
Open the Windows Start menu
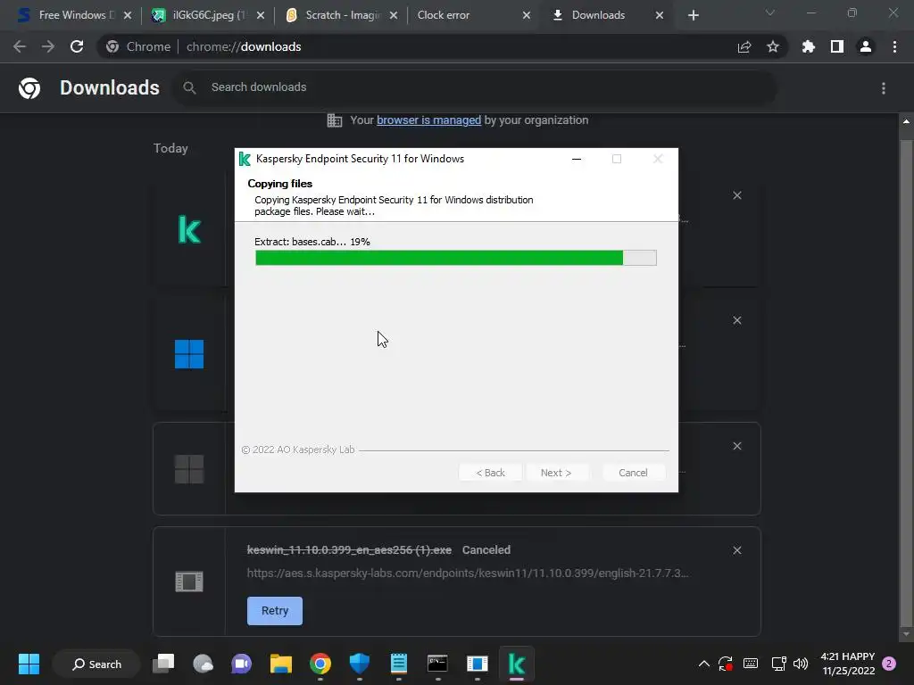(29, 664)
